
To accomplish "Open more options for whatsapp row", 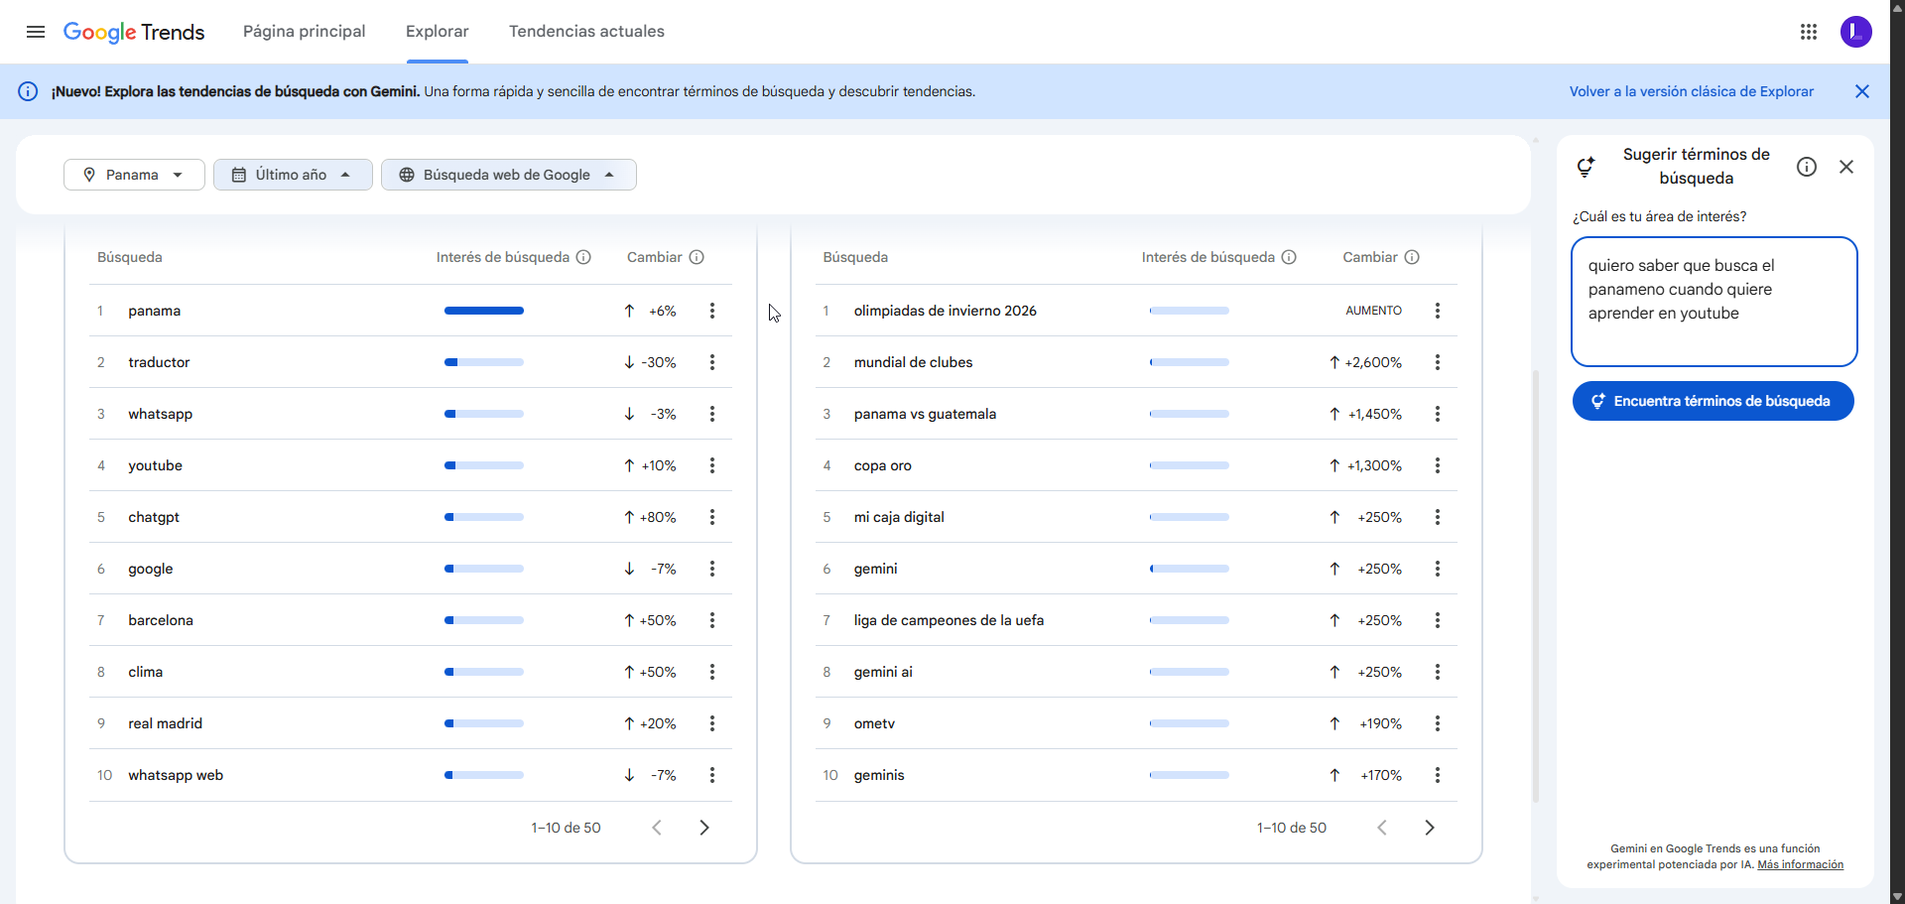I will click(712, 414).
